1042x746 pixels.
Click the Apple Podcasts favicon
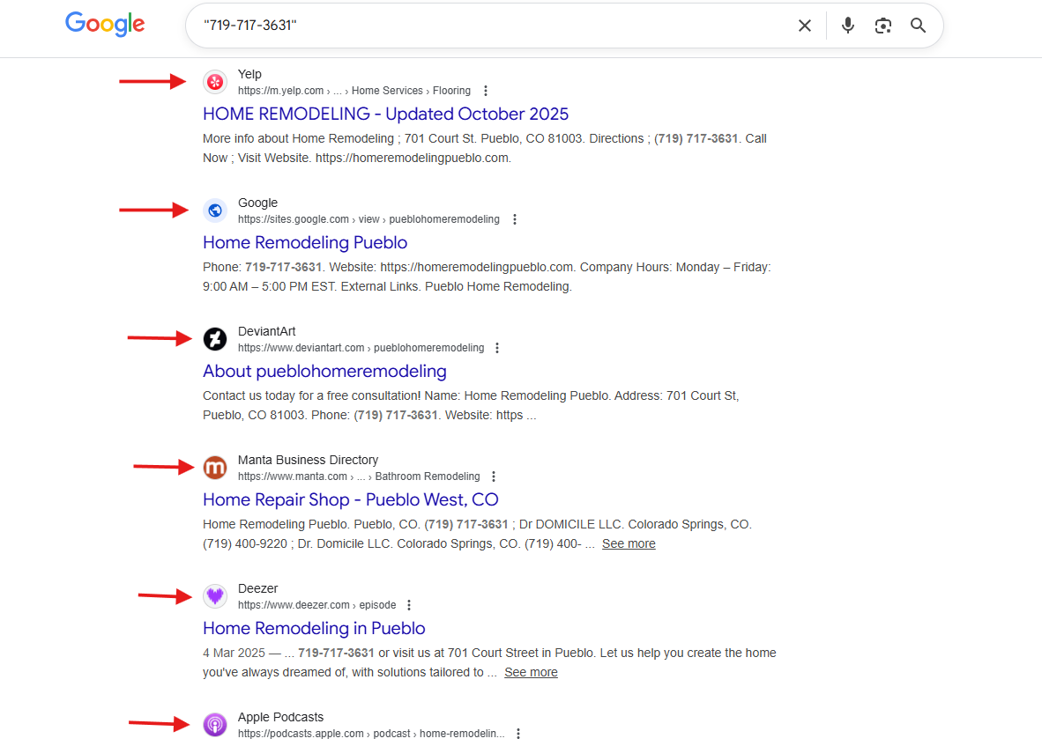click(215, 725)
